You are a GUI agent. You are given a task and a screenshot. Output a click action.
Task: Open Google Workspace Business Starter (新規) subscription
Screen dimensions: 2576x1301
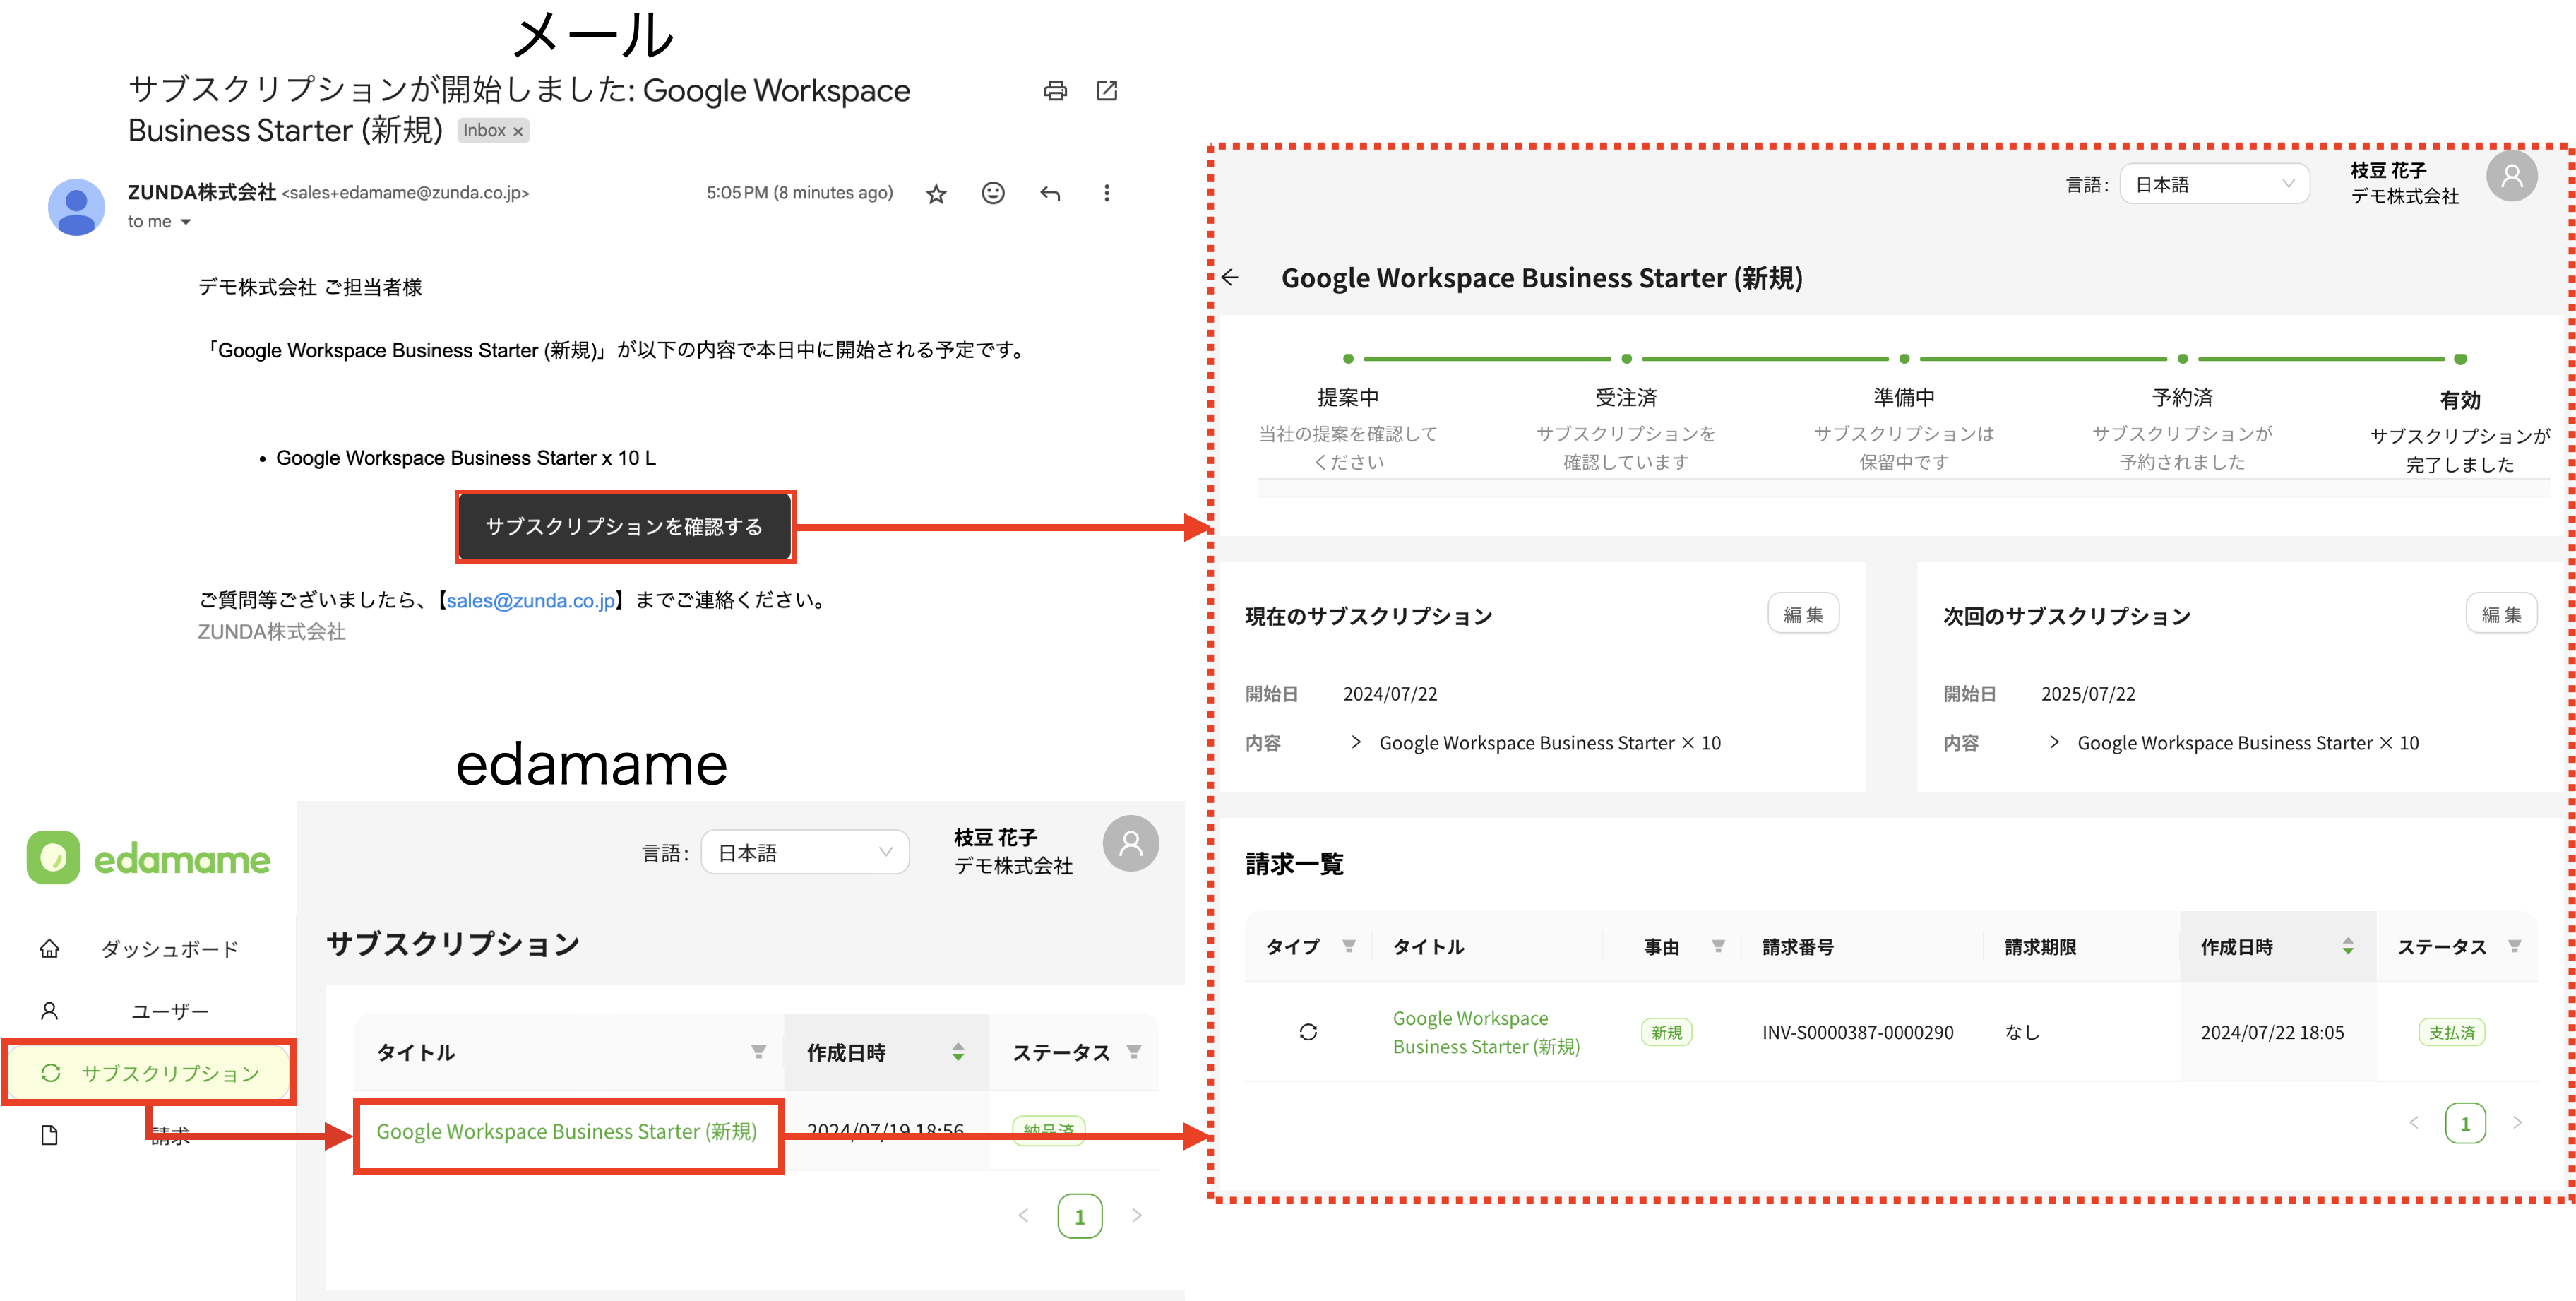[567, 1131]
